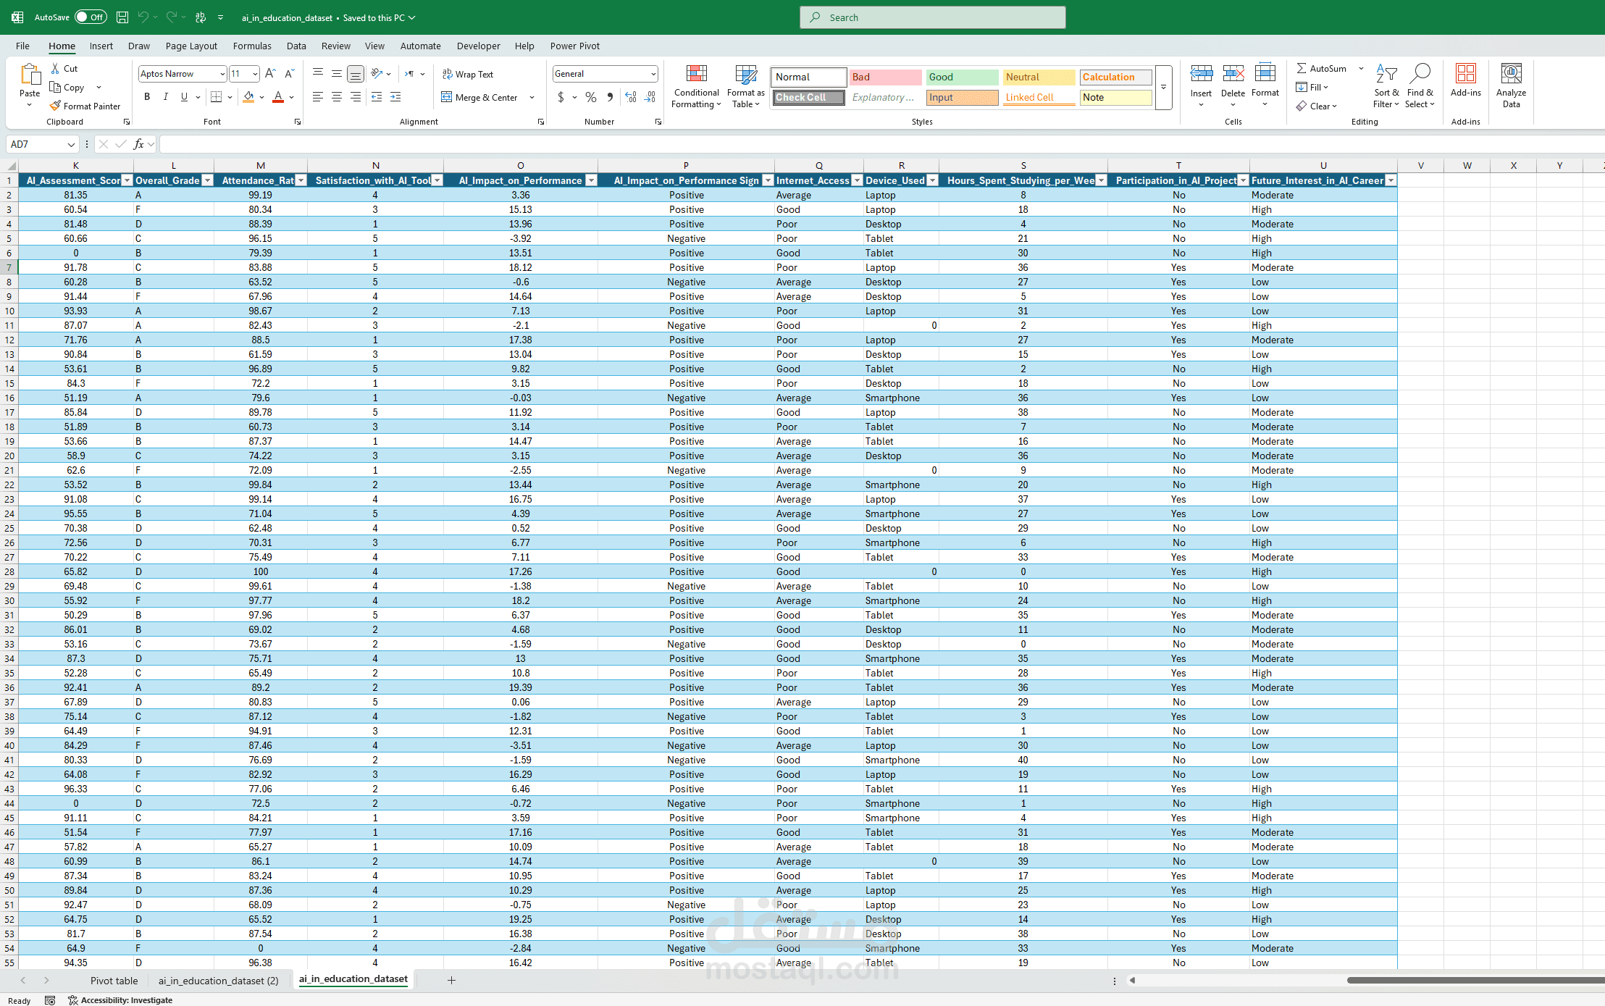Apply the Good cell style
1605x1006 pixels.
tap(962, 77)
